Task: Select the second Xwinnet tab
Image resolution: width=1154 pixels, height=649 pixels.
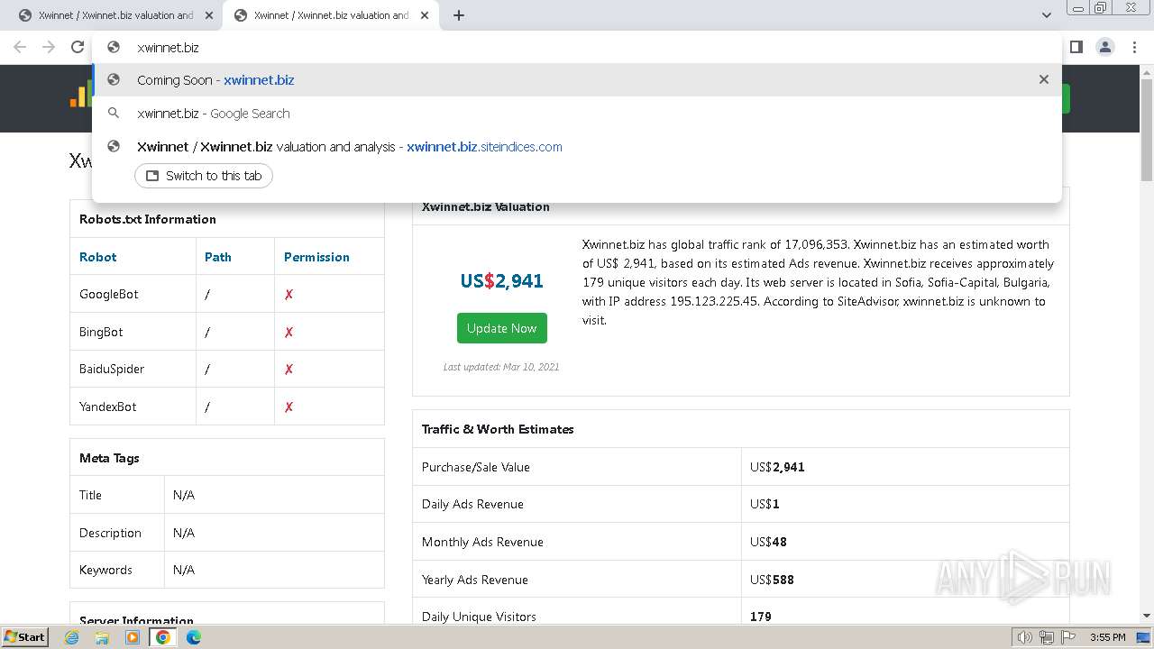Action: coord(331,15)
